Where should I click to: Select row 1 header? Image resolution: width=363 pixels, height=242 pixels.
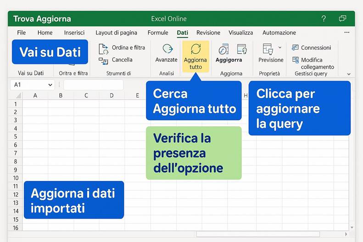click(x=15, y=104)
